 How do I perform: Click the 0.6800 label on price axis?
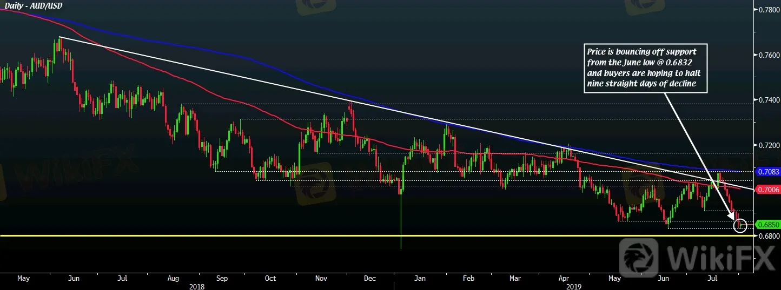(769, 236)
